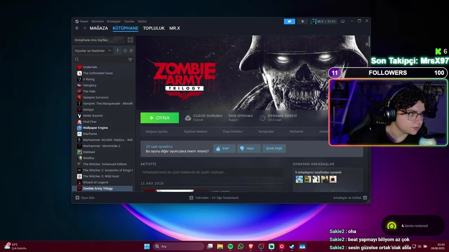Open Puan Dükkânı link
Screen dimensions: 449x252
(x=233, y=132)
